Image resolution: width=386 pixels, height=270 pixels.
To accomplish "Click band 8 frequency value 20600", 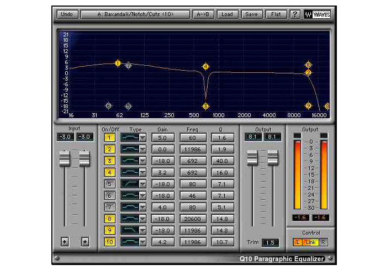I will tap(193, 219).
